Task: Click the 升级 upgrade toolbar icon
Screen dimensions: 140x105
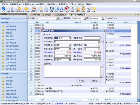Action: point(72,9)
